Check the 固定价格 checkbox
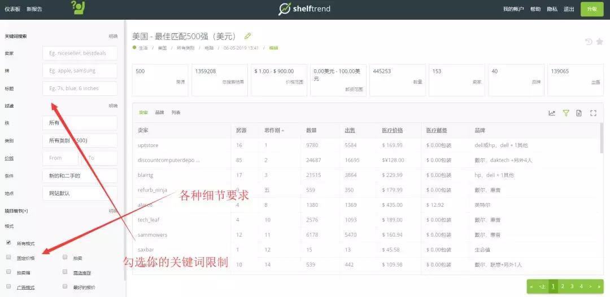Viewport: 610px width, 297px height. 8,257
